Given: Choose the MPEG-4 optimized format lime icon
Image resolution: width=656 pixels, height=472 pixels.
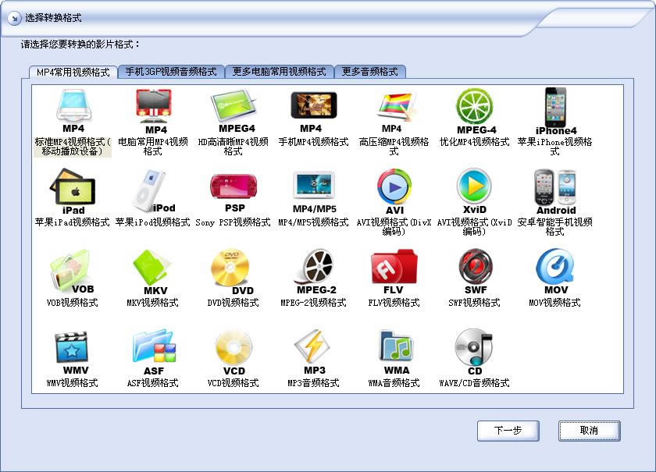Looking at the screenshot, I should tap(475, 112).
